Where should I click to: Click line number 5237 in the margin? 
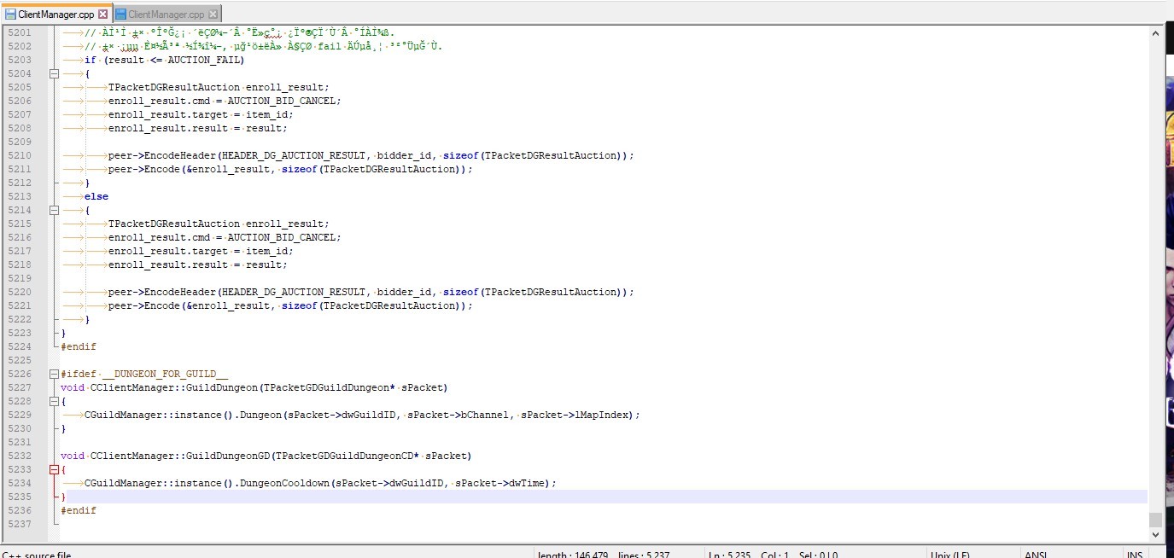pos(19,524)
